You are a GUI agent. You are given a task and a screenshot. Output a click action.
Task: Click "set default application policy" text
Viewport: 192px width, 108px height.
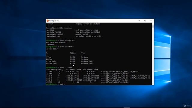(89, 36)
